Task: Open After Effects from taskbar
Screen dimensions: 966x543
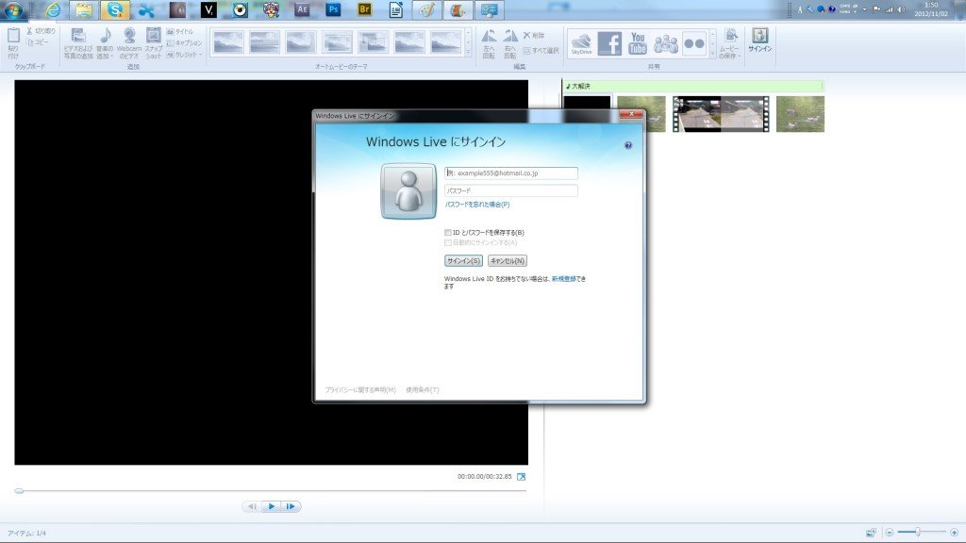Action: 302,9
